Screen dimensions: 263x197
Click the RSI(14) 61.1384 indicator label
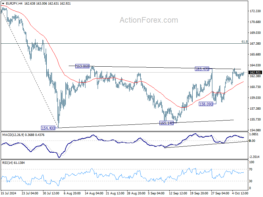tap(13, 163)
